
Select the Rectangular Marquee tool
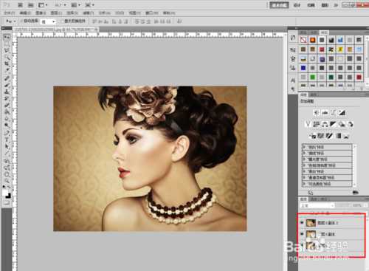click(x=7, y=44)
